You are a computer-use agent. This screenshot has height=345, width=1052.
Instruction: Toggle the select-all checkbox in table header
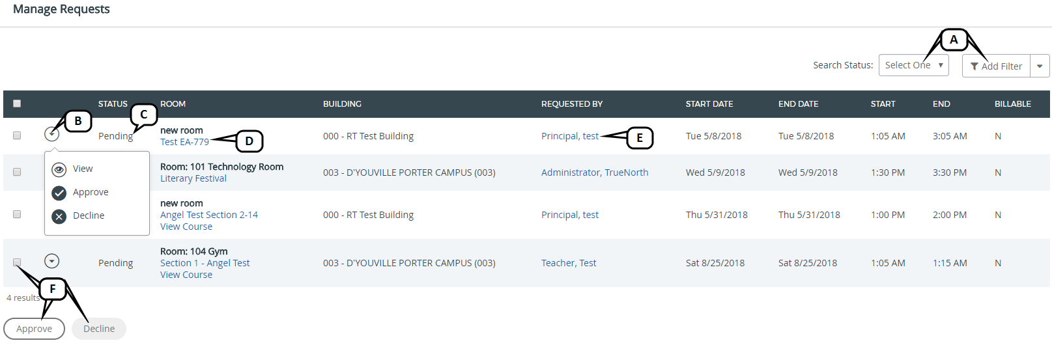pos(17,103)
